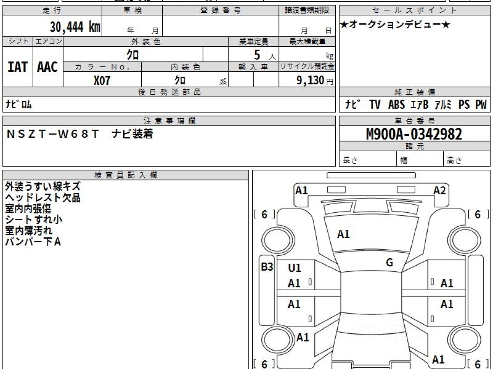Click the PS equipment entry

pyautogui.click(x=464, y=105)
